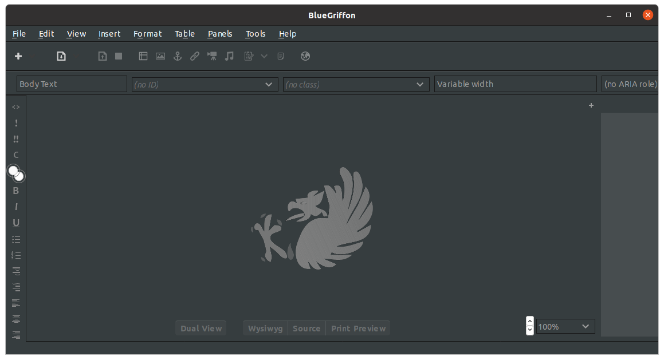Open the Tools menu
This screenshot has width=664, height=360.
point(256,34)
